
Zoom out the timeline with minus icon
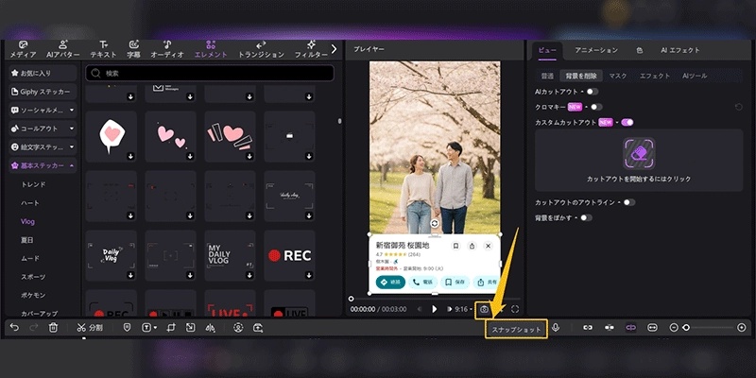674,327
